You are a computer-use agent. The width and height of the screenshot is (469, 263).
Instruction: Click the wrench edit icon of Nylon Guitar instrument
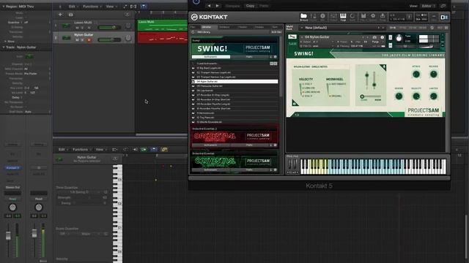pyautogui.click(x=292, y=37)
